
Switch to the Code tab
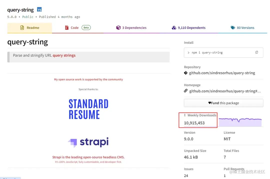tap(78, 28)
